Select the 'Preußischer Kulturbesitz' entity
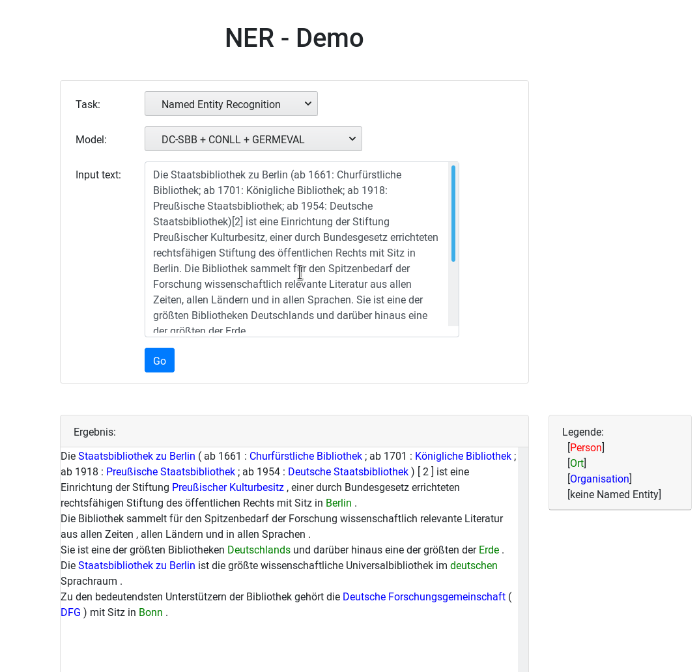699x672 pixels. (228, 487)
